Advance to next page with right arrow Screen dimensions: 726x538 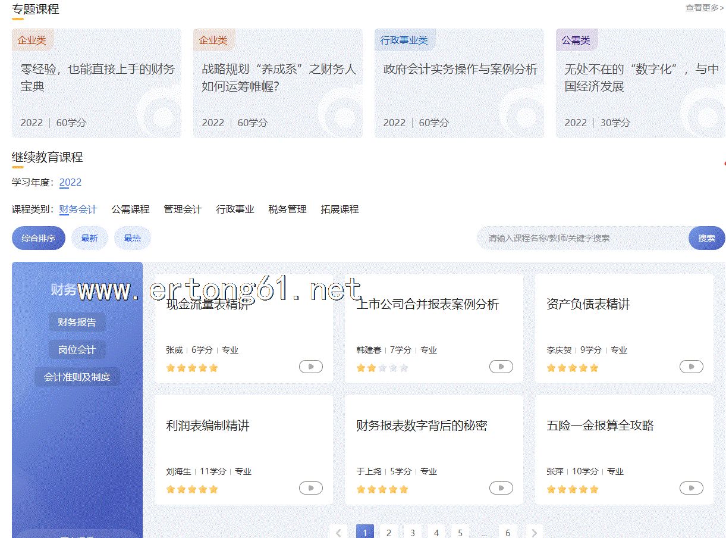[534, 533]
